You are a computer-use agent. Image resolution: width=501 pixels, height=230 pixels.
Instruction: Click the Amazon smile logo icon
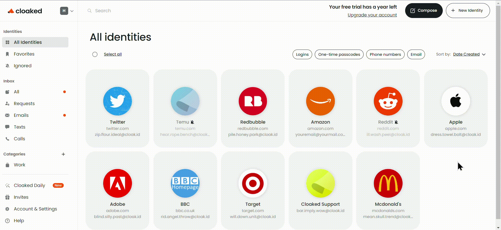click(321, 101)
